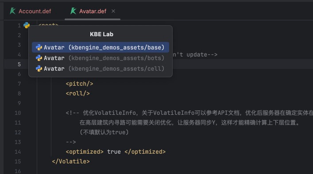The height and width of the screenshot is (174, 313).
Task: Click the VolatileInfo comment on line 10
Action: 189,113
